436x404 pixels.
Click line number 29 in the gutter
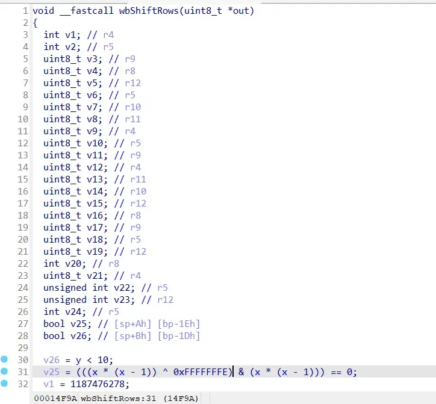point(23,348)
